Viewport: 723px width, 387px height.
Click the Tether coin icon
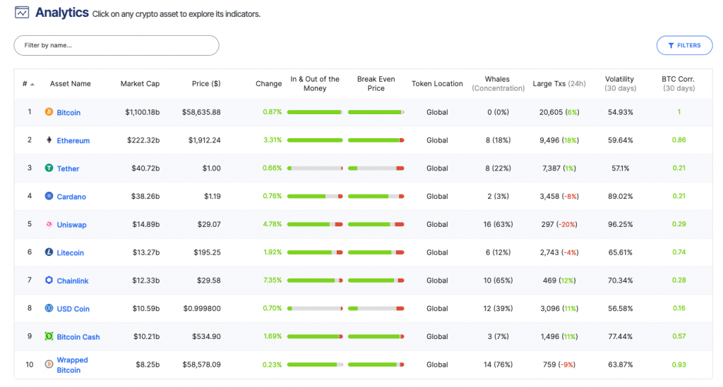[x=49, y=168]
